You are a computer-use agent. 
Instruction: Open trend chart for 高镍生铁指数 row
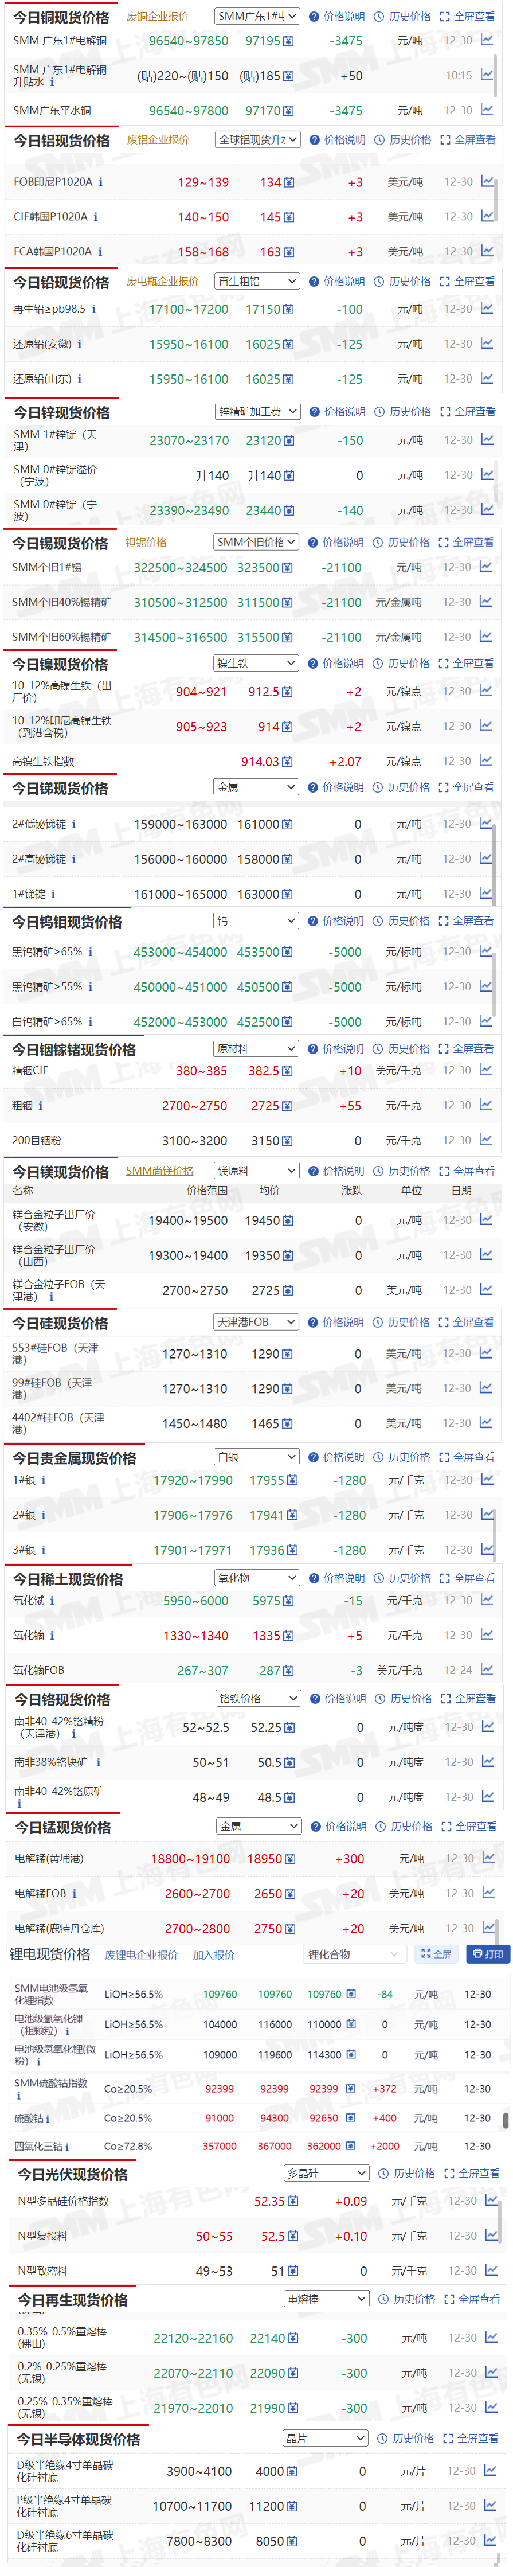point(485,762)
